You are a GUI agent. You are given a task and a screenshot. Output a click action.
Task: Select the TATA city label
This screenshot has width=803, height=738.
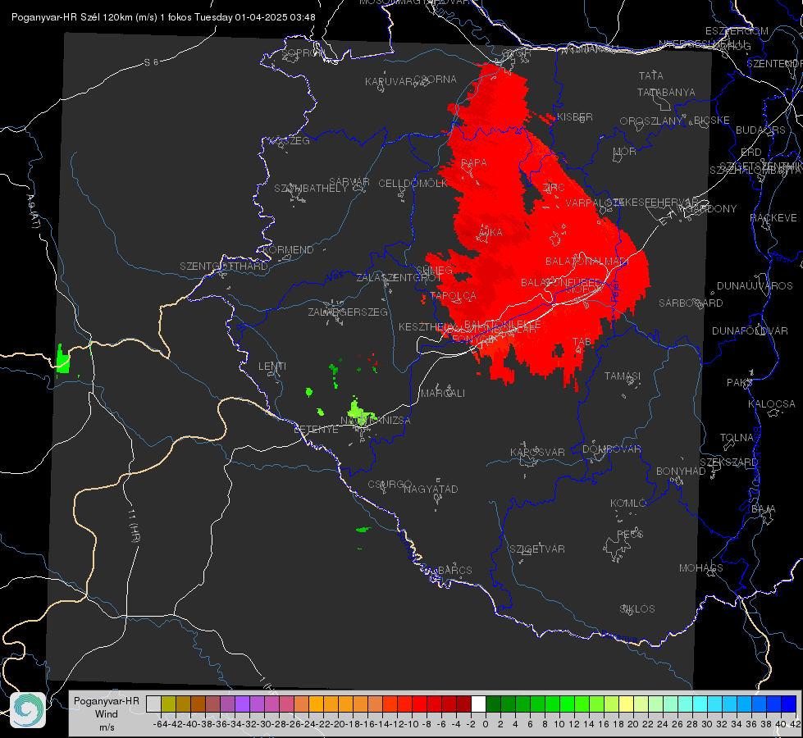click(651, 75)
